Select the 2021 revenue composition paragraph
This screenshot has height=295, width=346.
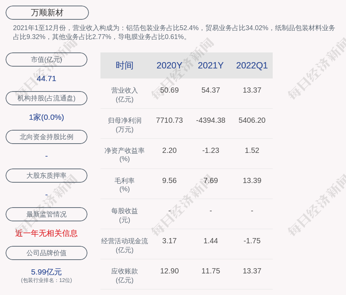point(174,32)
